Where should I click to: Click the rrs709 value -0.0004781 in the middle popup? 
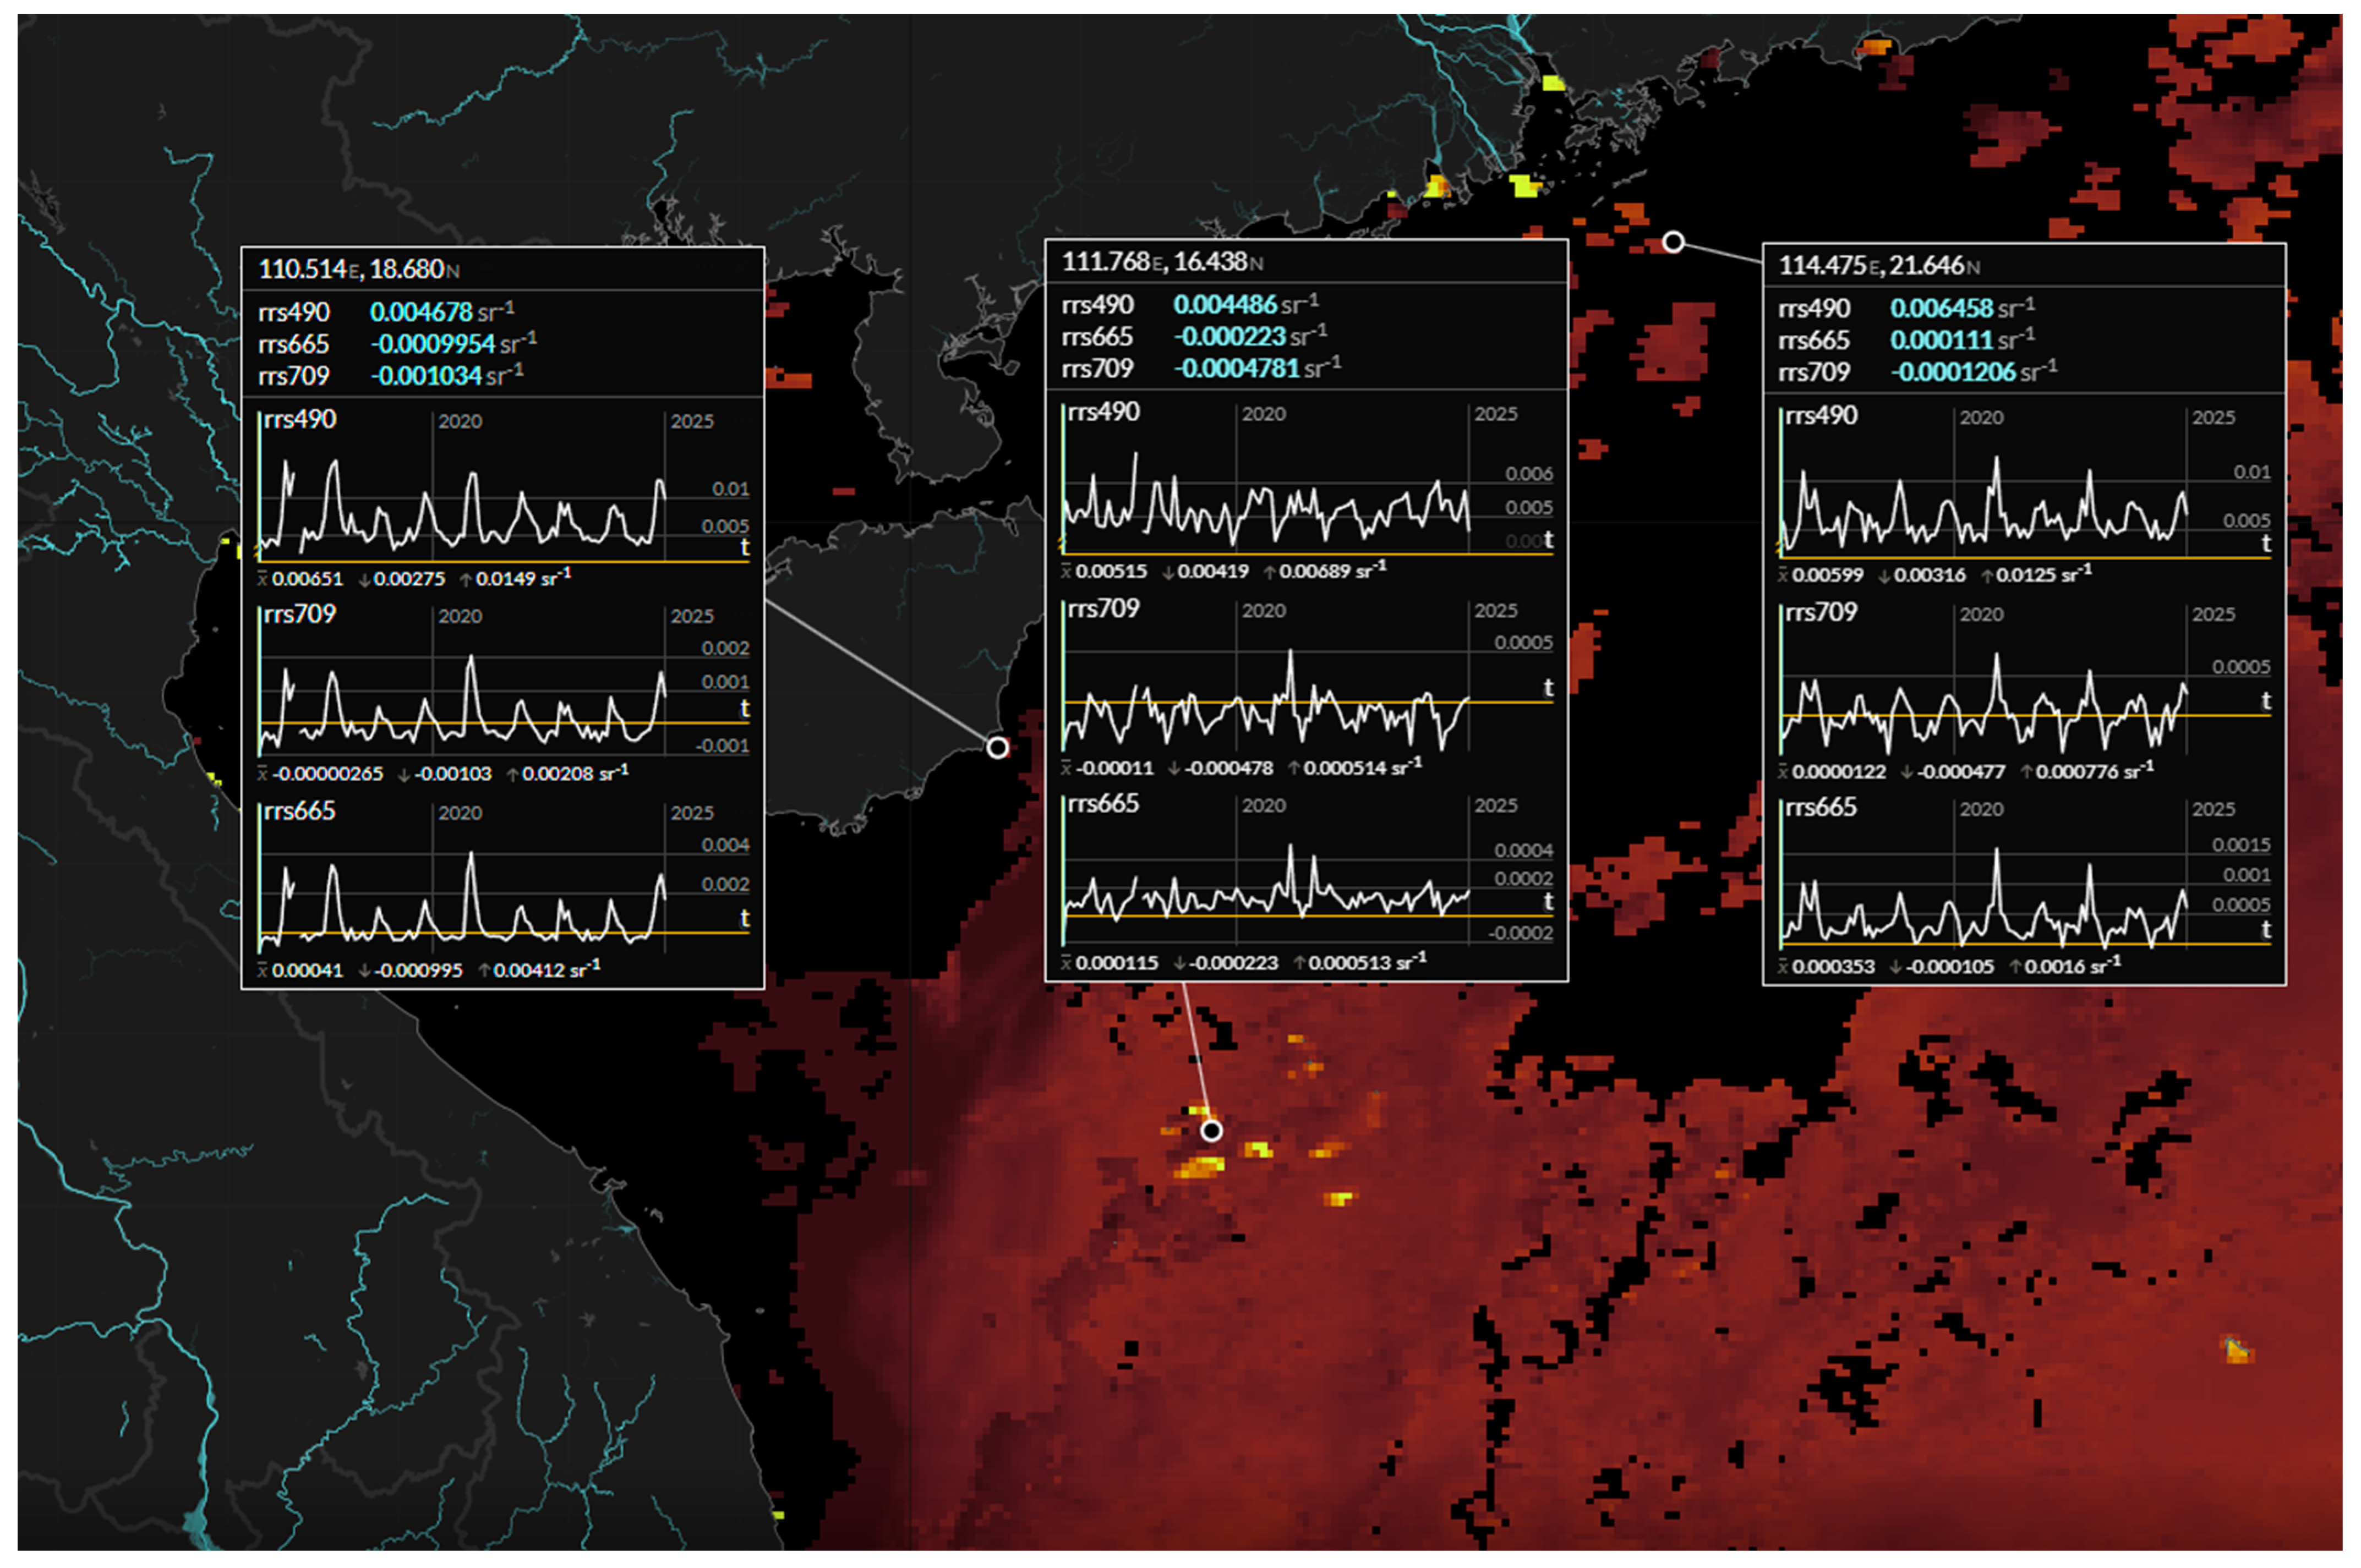pos(1237,368)
